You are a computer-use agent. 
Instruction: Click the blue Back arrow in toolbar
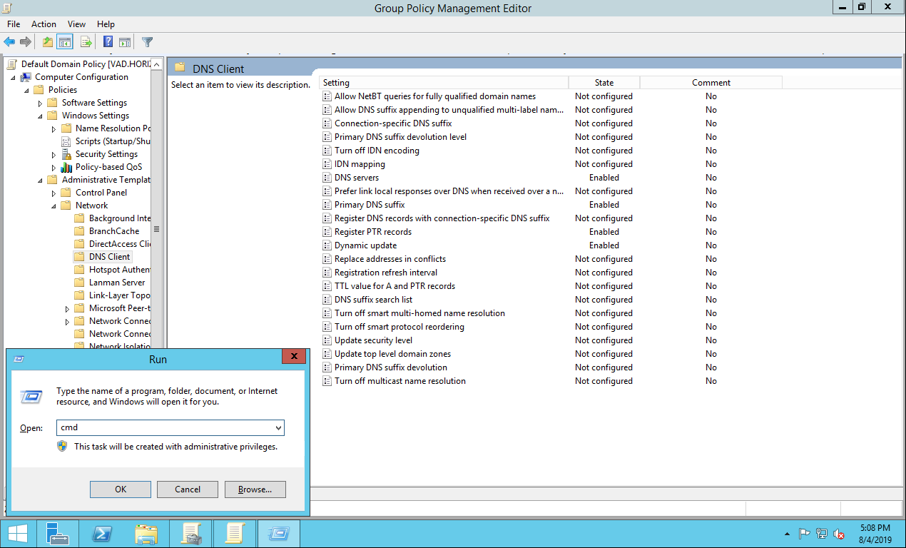[9, 42]
